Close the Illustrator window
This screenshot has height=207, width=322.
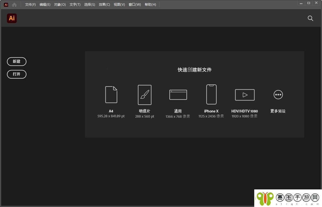pyautogui.click(x=317, y=3)
